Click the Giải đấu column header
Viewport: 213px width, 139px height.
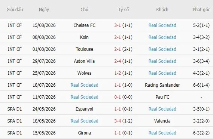click(x=15, y=9)
